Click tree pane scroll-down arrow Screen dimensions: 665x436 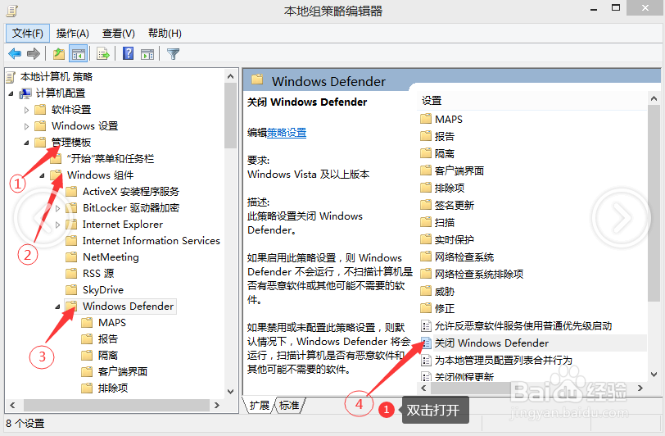[231, 392]
